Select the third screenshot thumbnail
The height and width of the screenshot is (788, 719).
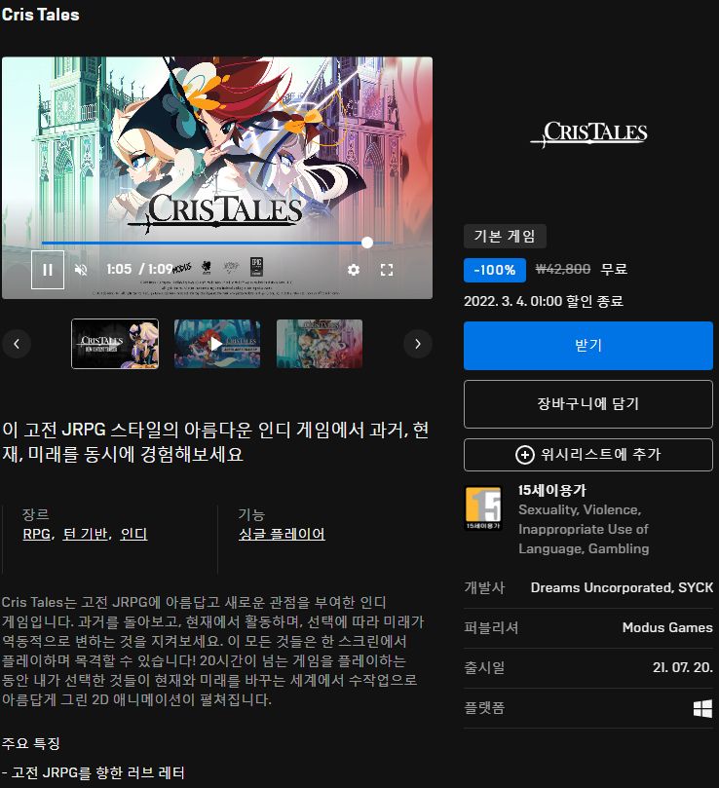pos(320,344)
